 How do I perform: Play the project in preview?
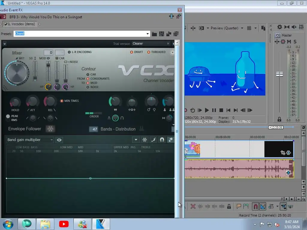207,110
